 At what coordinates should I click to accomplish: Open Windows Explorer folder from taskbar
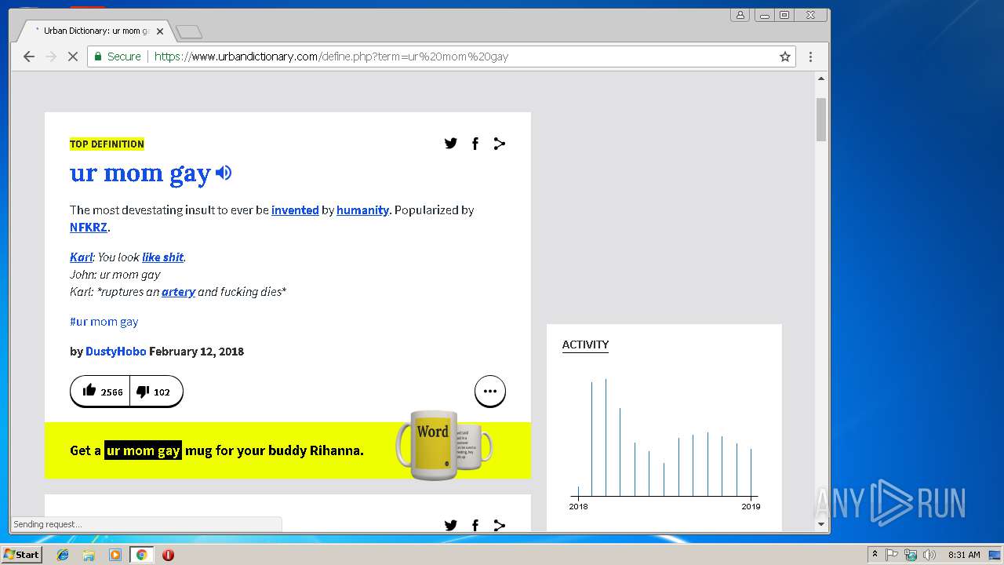89,555
